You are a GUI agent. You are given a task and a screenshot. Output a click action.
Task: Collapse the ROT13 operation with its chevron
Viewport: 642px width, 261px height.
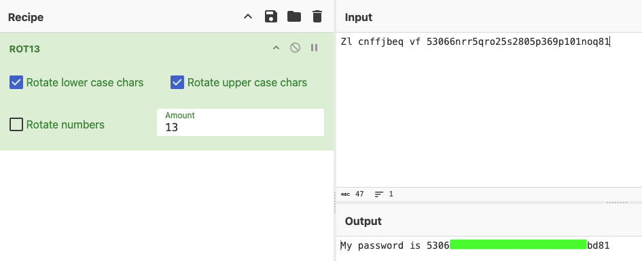[x=276, y=48]
